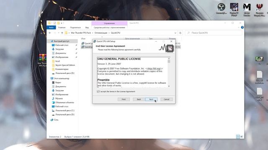
Task: Open recent locations dropdown in Explorer
Action: click(x=59, y=33)
